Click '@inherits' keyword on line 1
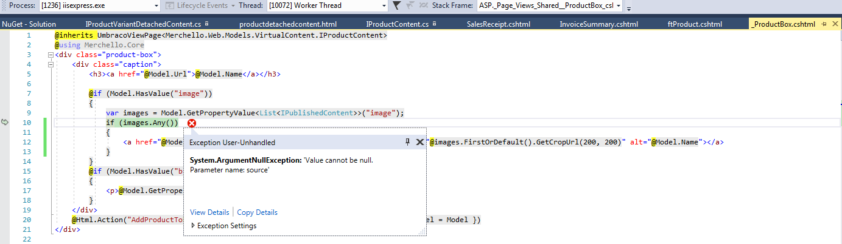Screen dimensions: 842x244 point(74,35)
